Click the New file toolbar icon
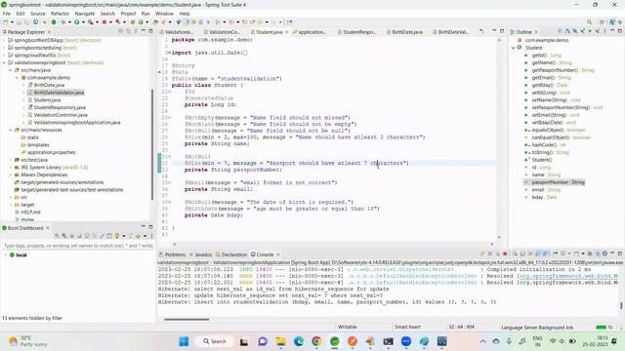This screenshot has height=351, width=625. 6,22
